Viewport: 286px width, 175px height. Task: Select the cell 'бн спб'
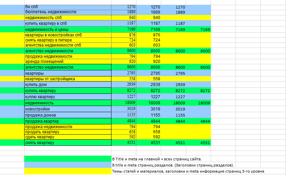click(68, 7)
